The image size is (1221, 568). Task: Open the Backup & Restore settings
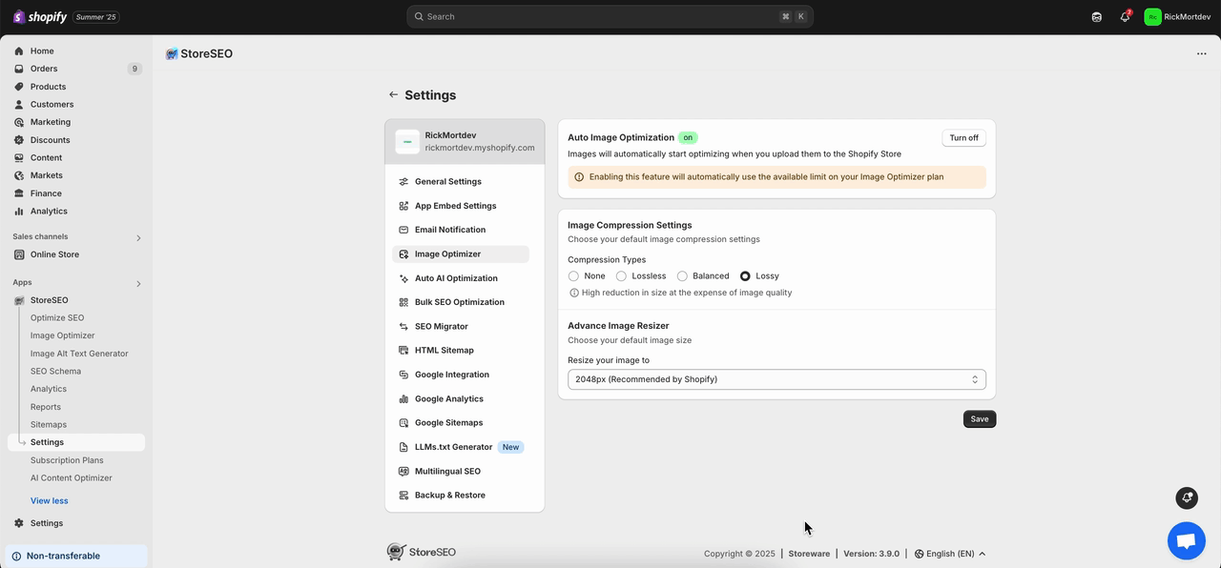[461, 496]
